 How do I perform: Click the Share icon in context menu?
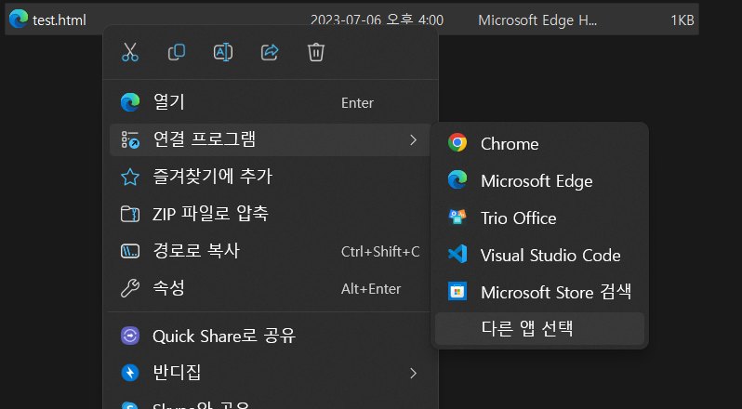click(x=270, y=52)
